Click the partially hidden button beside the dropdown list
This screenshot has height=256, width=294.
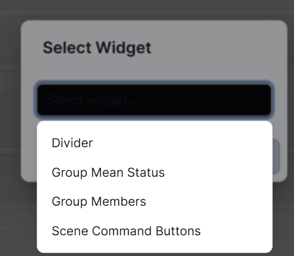[276, 157]
